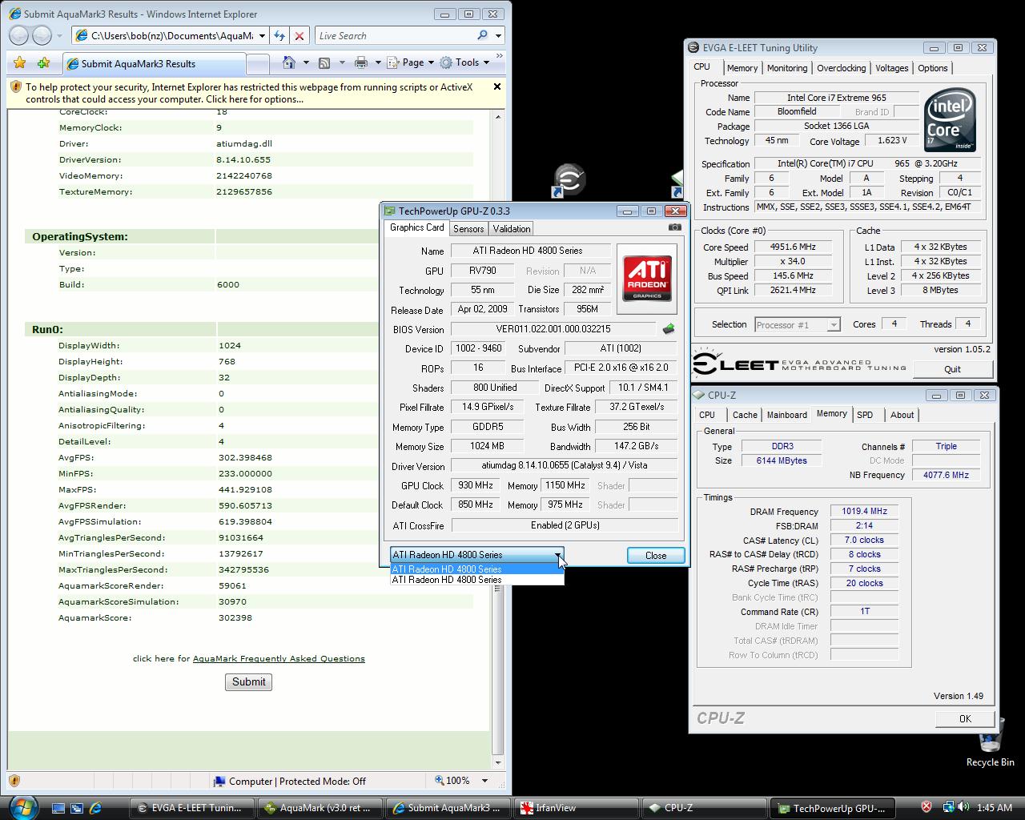Click the ATI Radeon logo in GPU-Z

pyautogui.click(x=648, y=279)
